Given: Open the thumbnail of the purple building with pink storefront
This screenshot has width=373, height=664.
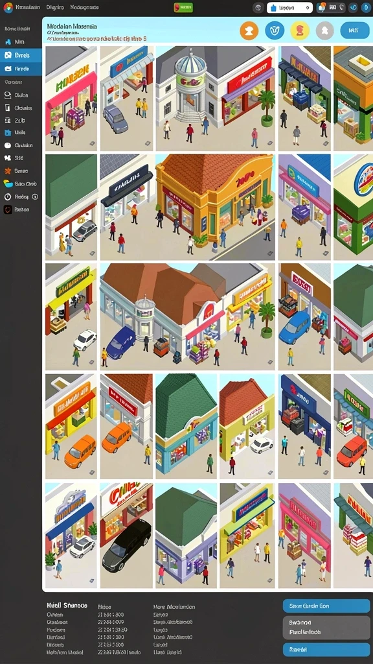Looking at the screenshot, I should (304, 536).
